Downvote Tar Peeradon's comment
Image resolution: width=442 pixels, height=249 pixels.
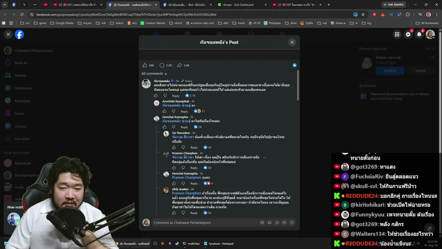(x=183, y=147)
